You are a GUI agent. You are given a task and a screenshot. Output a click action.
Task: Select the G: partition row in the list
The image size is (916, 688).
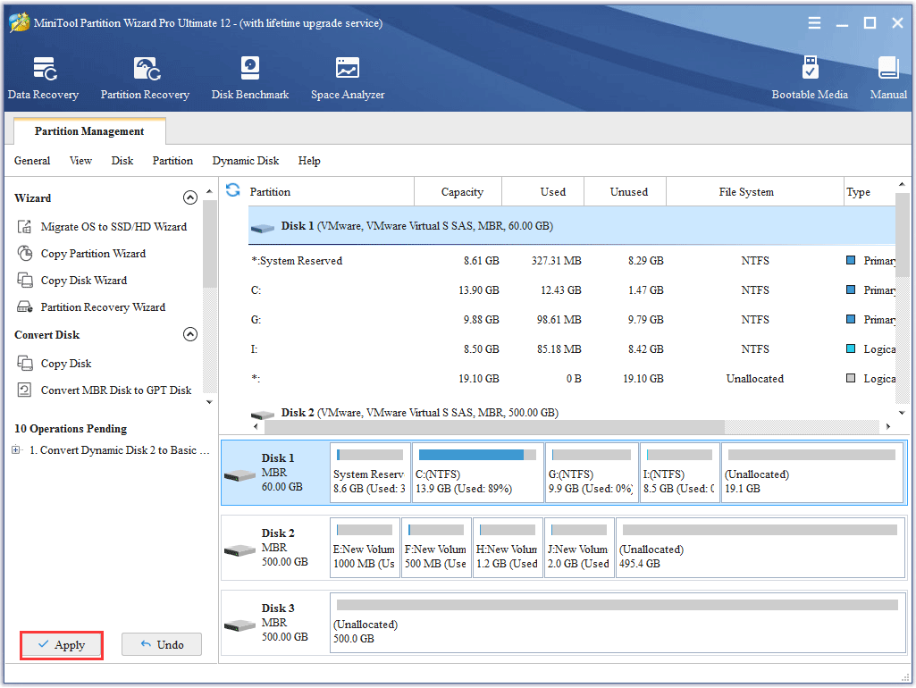(x=572, y=320)
